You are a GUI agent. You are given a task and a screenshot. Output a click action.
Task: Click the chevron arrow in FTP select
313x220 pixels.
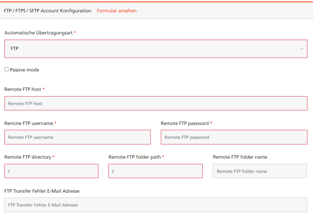click(302, 49)
